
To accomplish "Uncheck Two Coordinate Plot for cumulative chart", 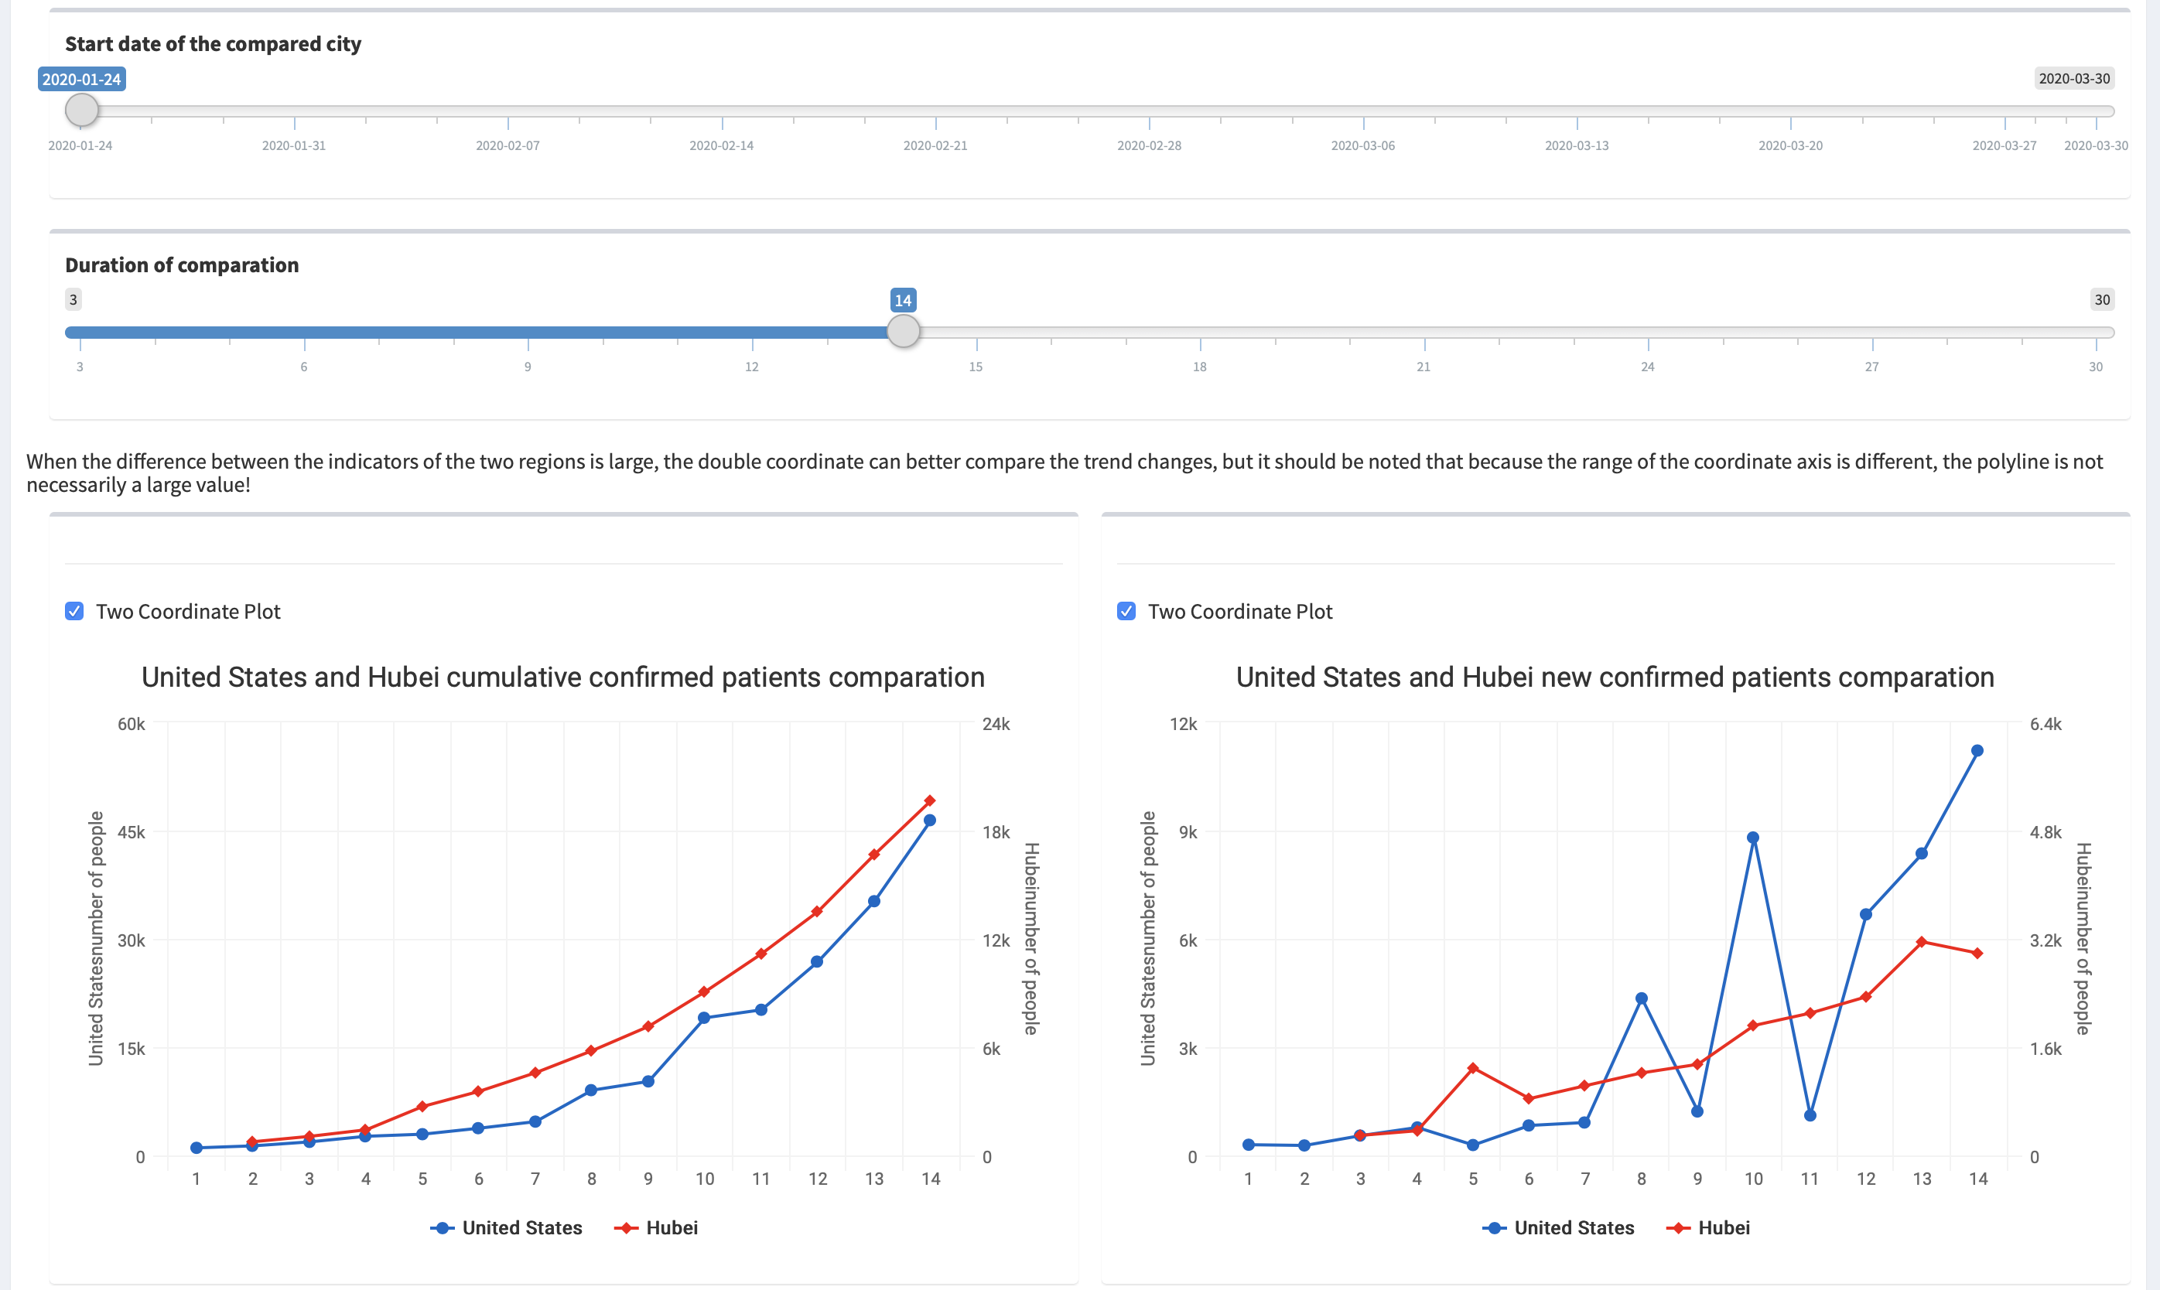I will pos(75,611).
